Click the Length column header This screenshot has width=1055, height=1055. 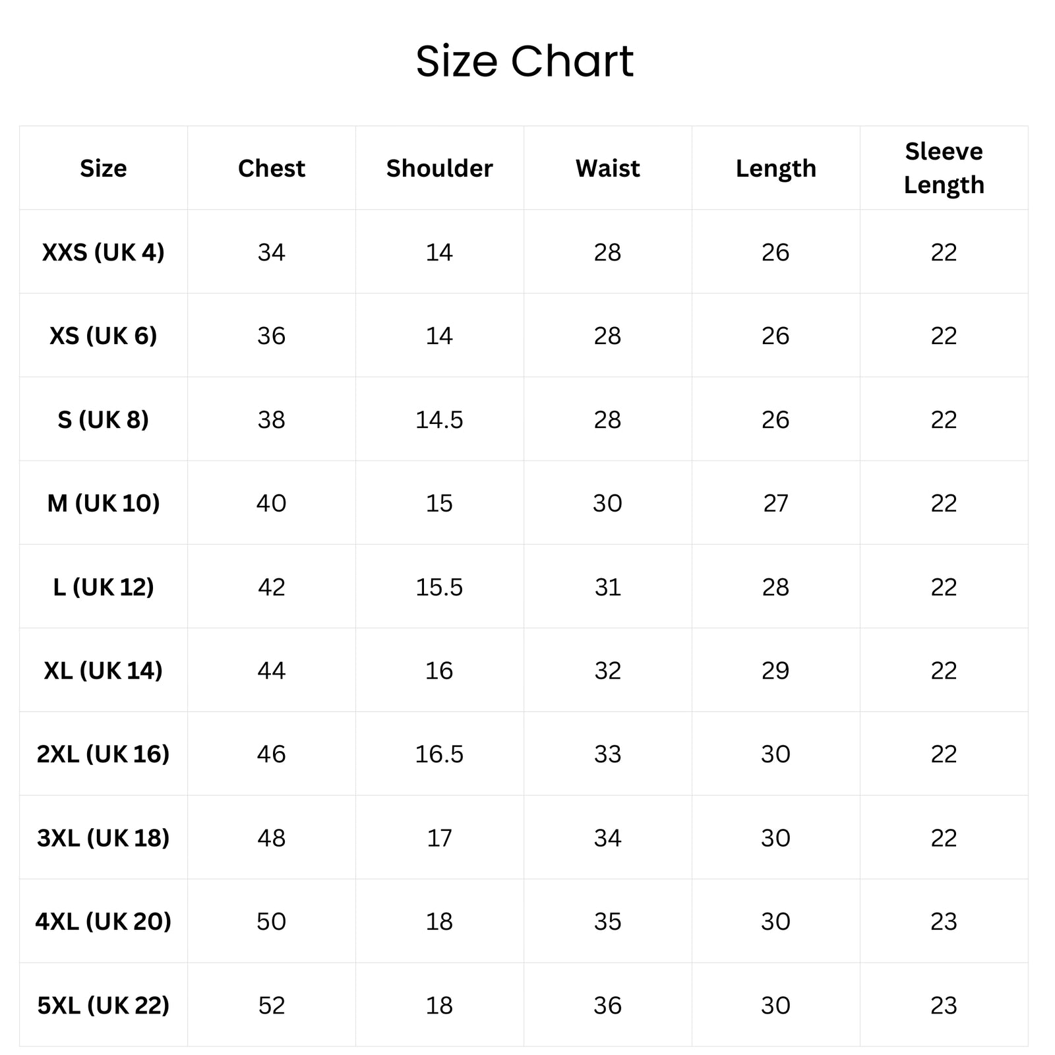pos(776,169)
